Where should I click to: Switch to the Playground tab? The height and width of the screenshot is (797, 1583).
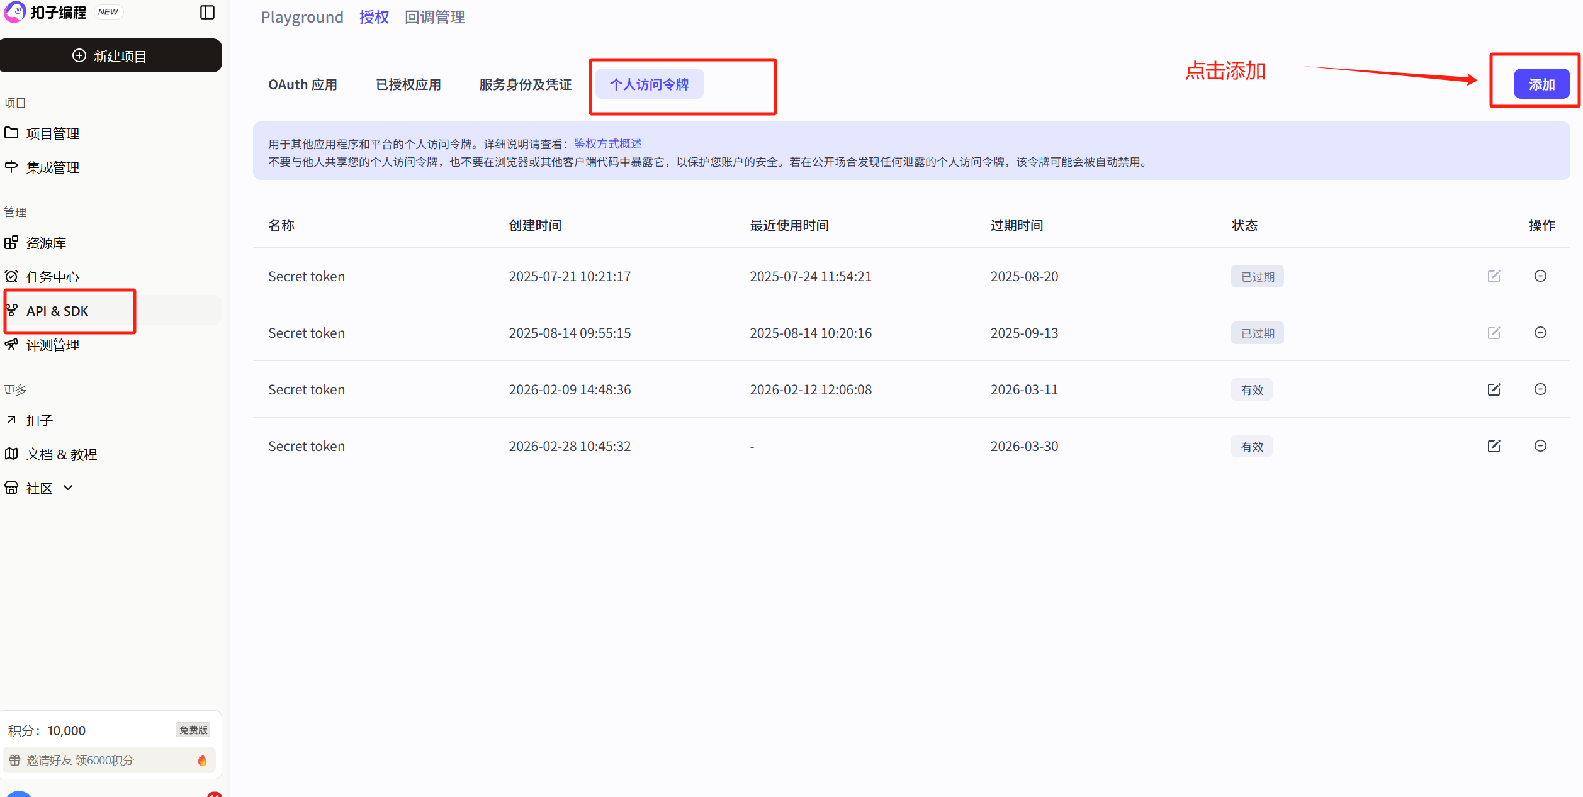(302, 17)
